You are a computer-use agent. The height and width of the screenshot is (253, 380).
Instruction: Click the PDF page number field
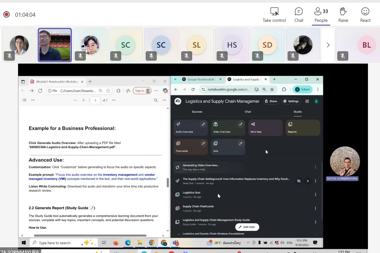point(95,100)
